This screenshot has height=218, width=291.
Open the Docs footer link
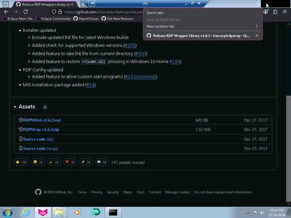pyautogui.click(x=140, y=192)
